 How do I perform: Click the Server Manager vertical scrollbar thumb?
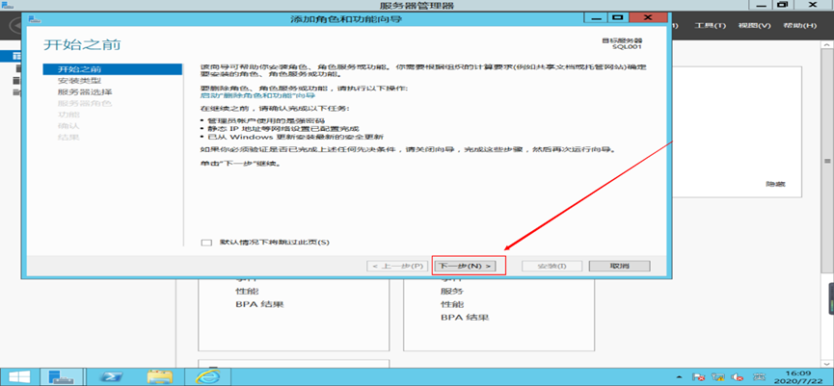coord(827,162)
